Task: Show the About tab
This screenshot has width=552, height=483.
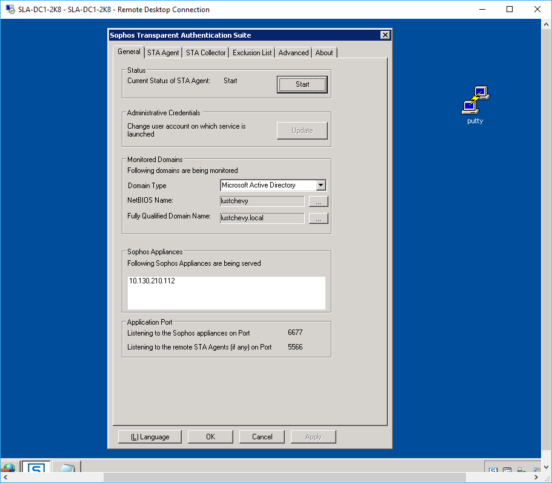Action: 324,53
